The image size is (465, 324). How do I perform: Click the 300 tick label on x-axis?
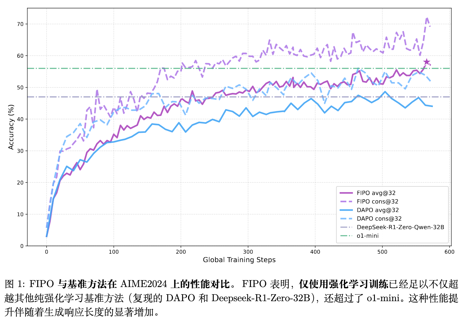coord(248,252)
